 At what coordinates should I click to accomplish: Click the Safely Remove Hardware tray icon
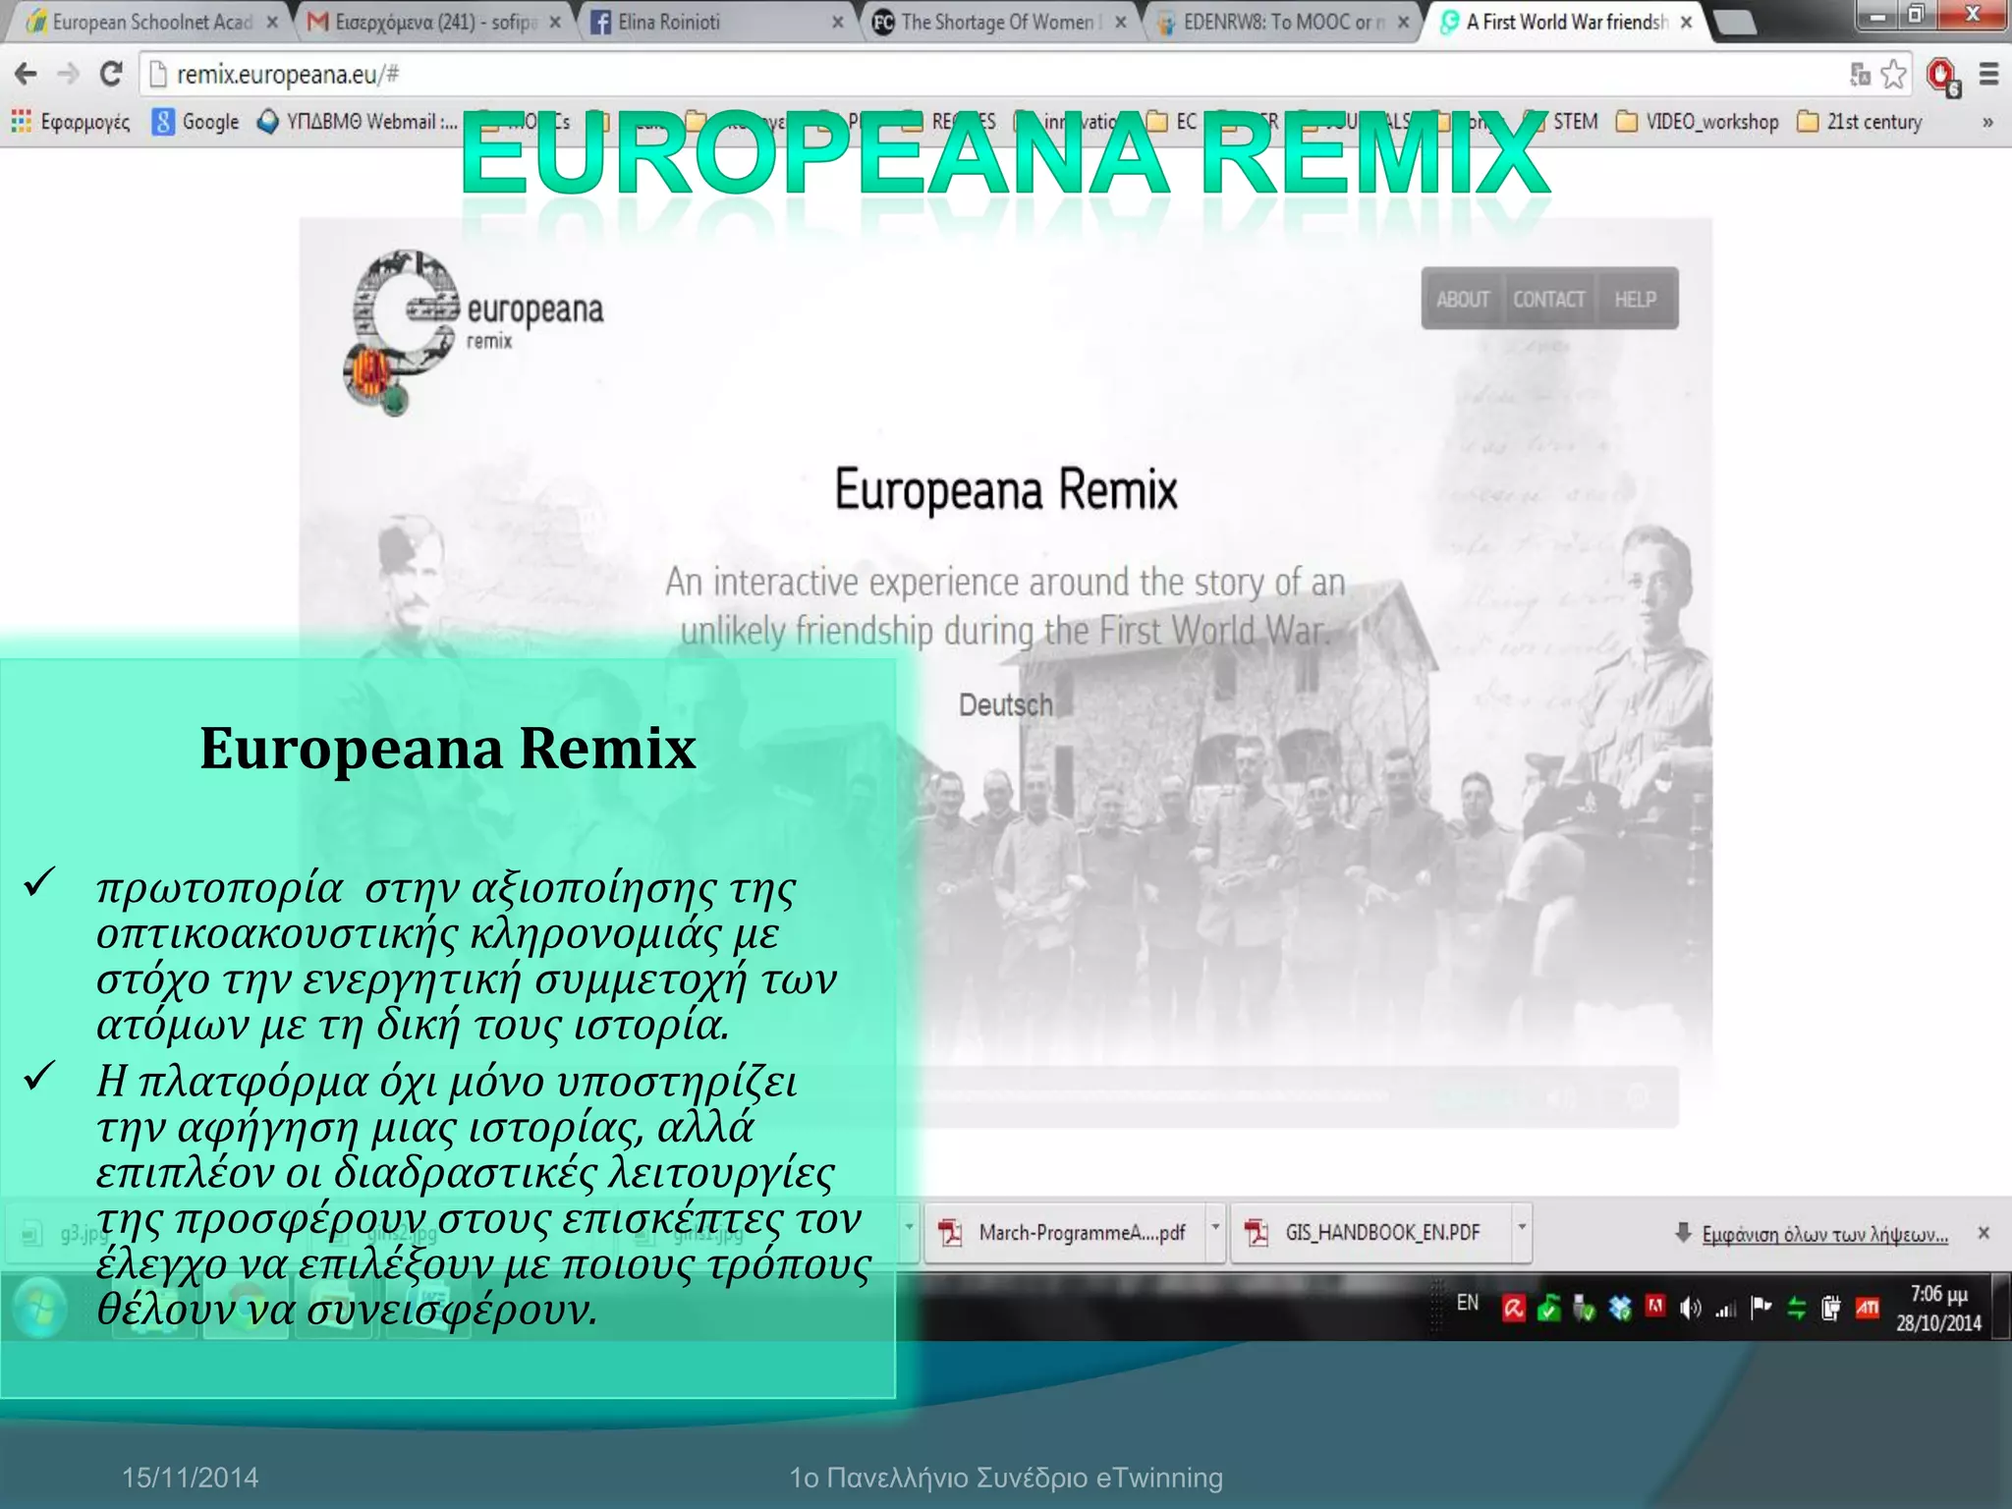point(1584,1309)
